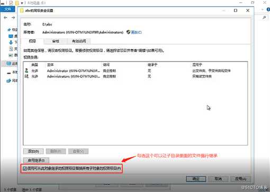Screen dimensions: 270x192
Task: Click the 应用(A) button
Action: [x=241, y=179]
